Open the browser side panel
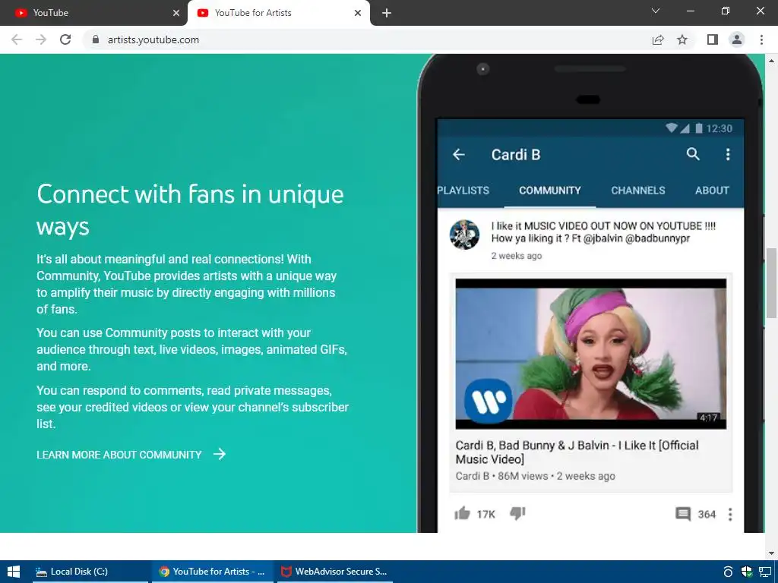Screen dimensions: 778x583 click(713, 39)
